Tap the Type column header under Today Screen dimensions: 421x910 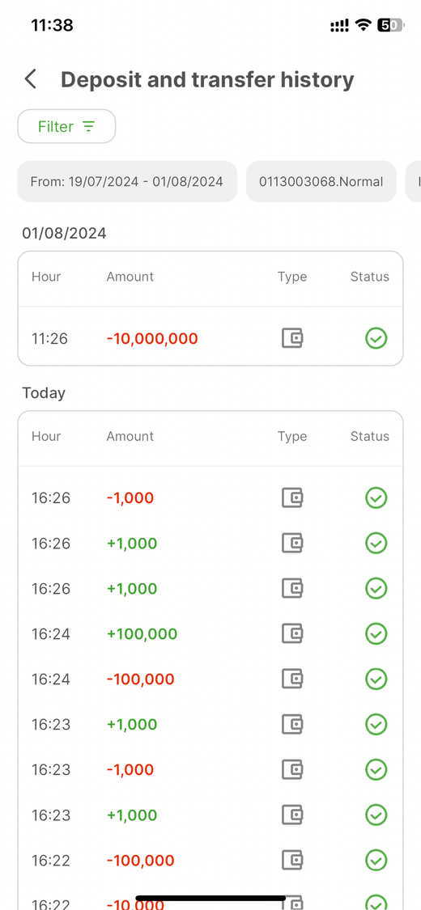(292, 437)
